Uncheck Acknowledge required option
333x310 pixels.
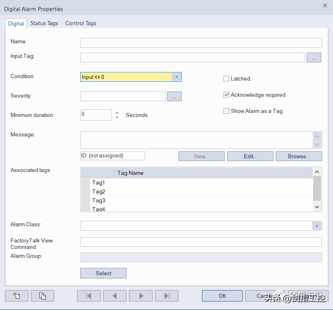pyautogui.click(x=226, y=95)
